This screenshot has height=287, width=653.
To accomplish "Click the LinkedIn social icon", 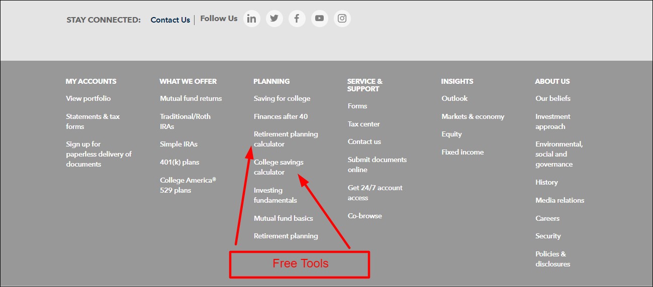I will (x=251, y=19).
